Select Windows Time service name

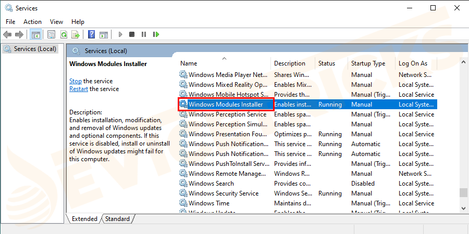[x=209, y=203]
